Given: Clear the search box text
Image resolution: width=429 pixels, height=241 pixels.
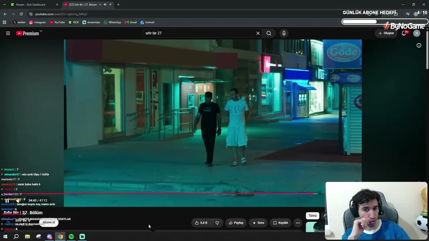Looking at the screenshot, I should click(x=258, y=33).
